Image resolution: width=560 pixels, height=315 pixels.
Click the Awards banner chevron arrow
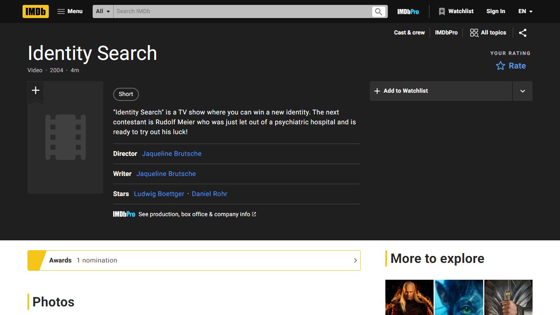coord(355,260)
